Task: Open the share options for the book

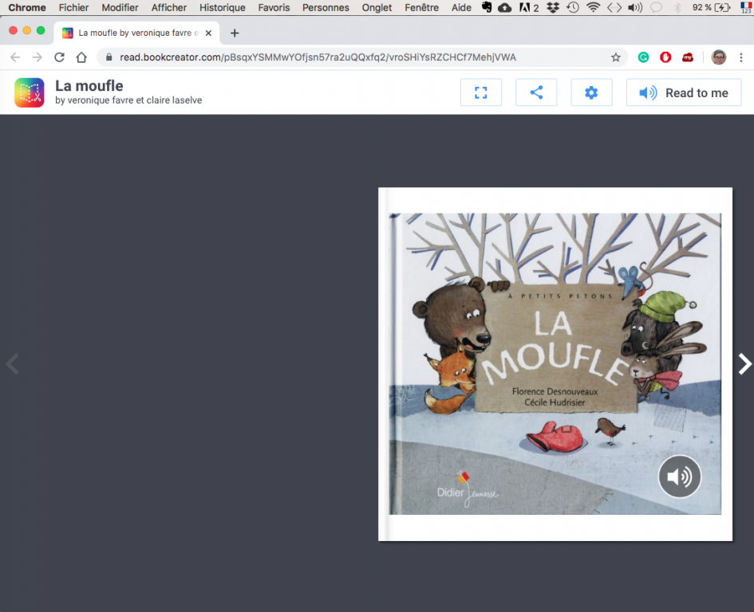Action: coord(536,92)
